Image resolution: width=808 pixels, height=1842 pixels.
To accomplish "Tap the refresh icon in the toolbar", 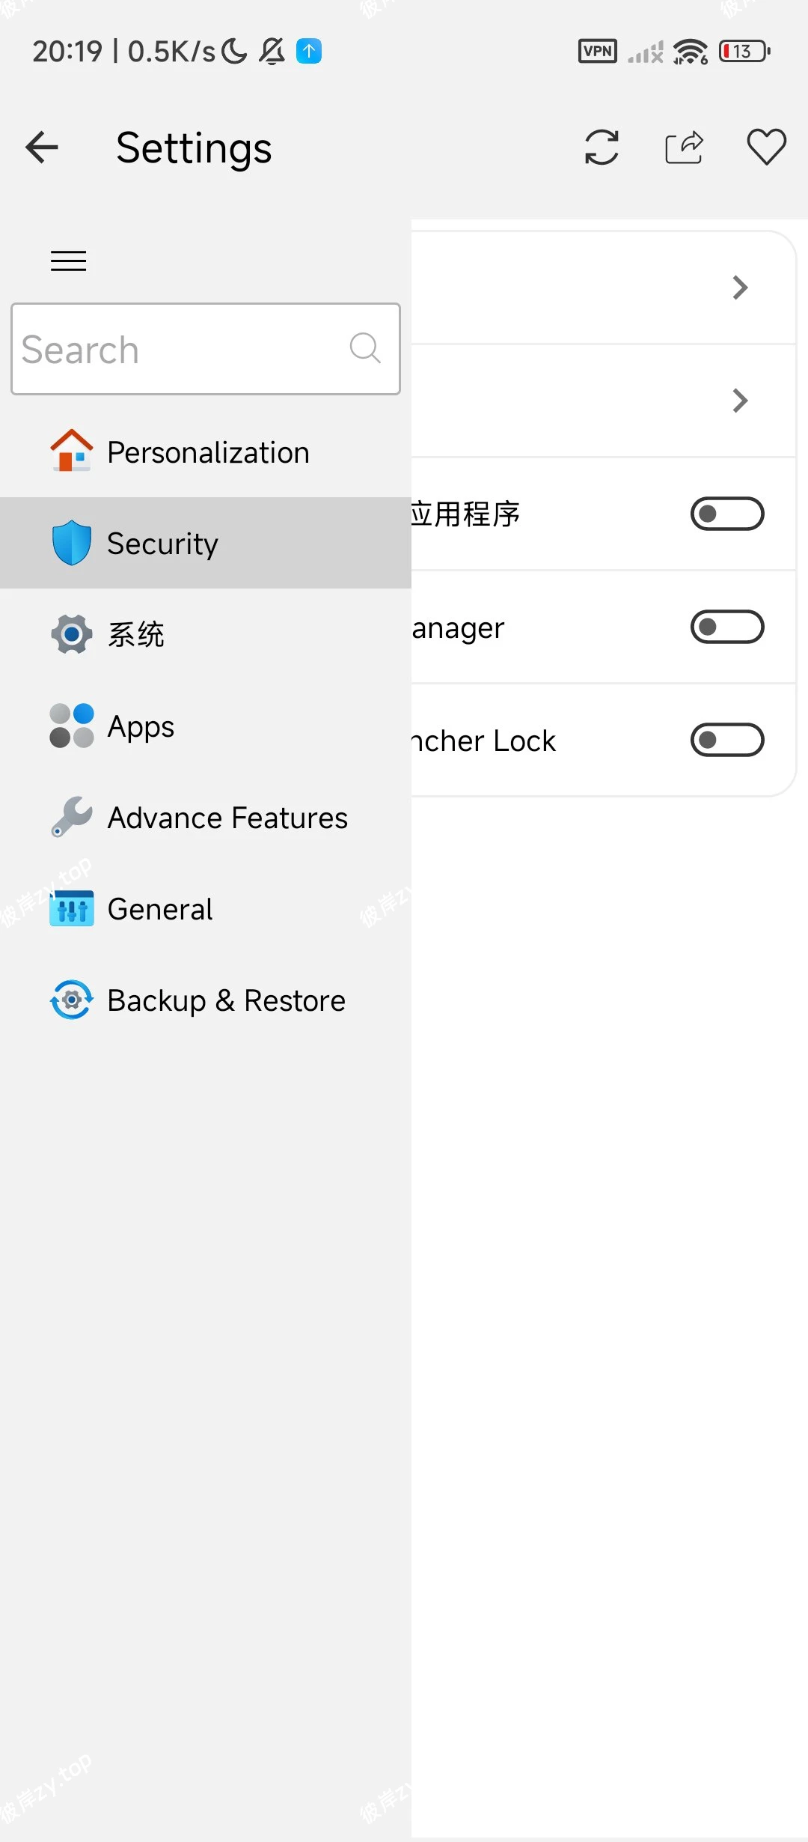I will click(602, 148).
